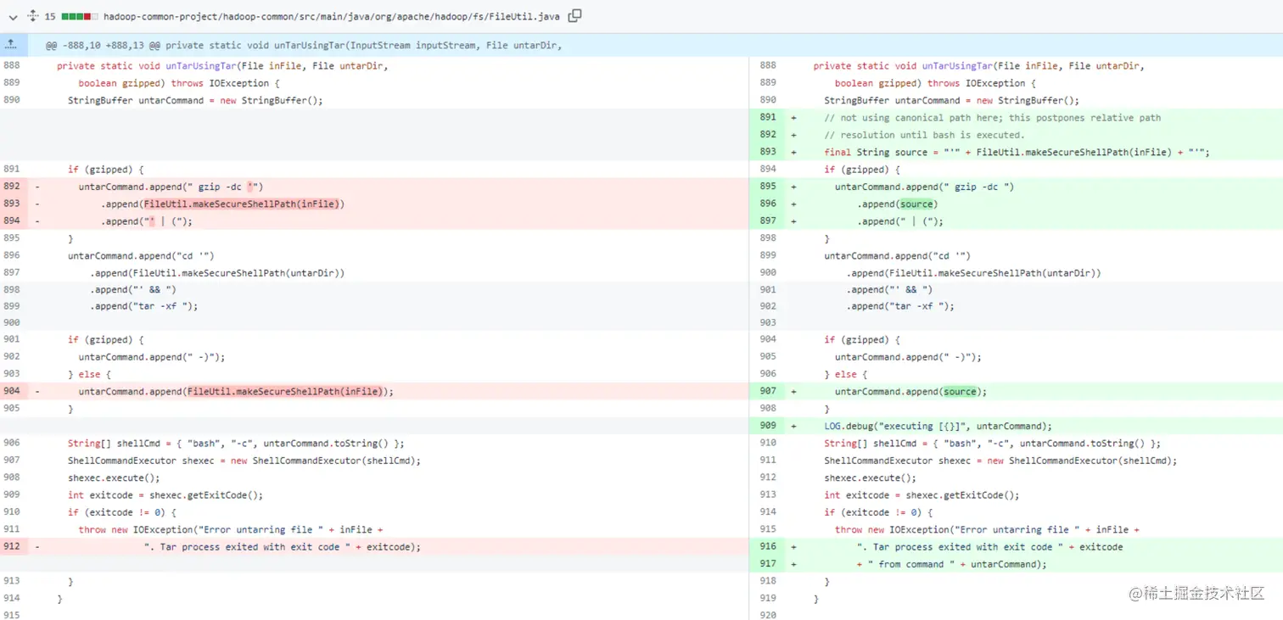
Task: Click the diffstat colored squares
Action: click(x=80, y=16)
